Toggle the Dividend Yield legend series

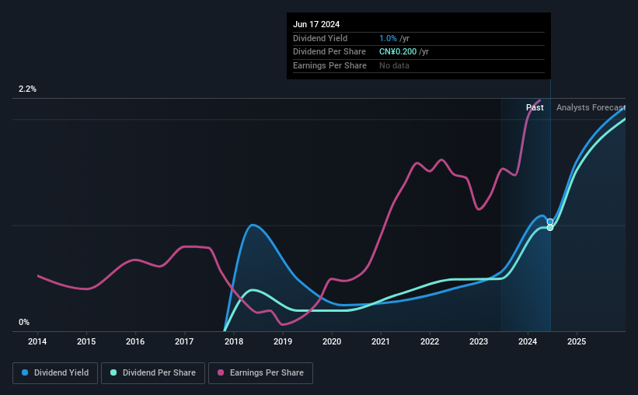coord(55,373)
